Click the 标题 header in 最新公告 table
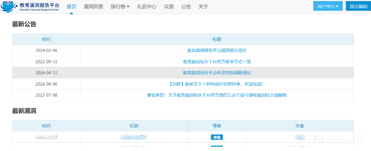The width and height of the screenshot is (371, 151). click(x=217, y=39)
